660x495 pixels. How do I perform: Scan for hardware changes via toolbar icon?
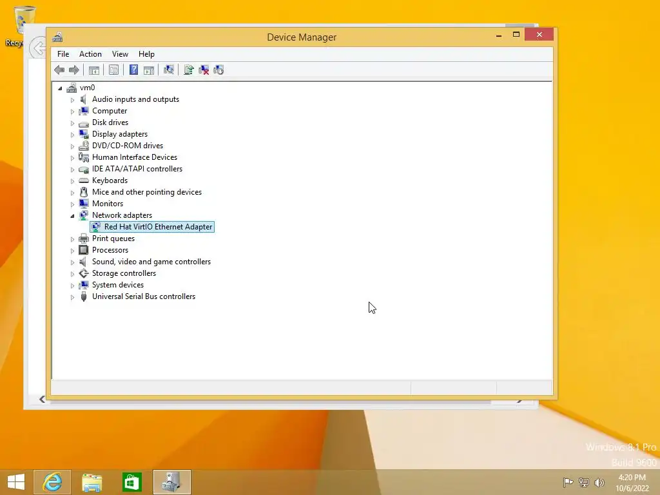(169, 70)
